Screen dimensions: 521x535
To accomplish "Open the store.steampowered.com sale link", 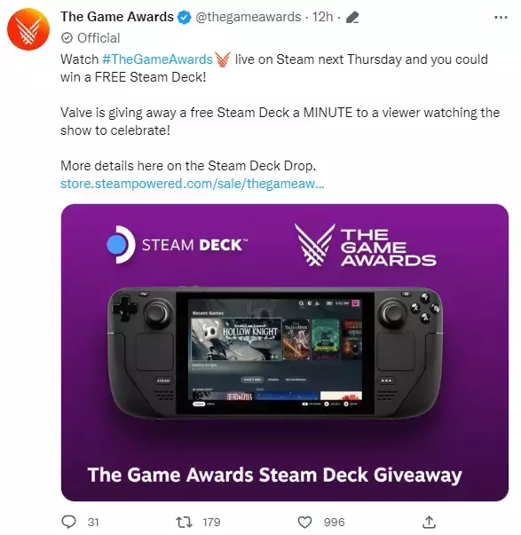I will pyautogui.click(x=193, y=184).
